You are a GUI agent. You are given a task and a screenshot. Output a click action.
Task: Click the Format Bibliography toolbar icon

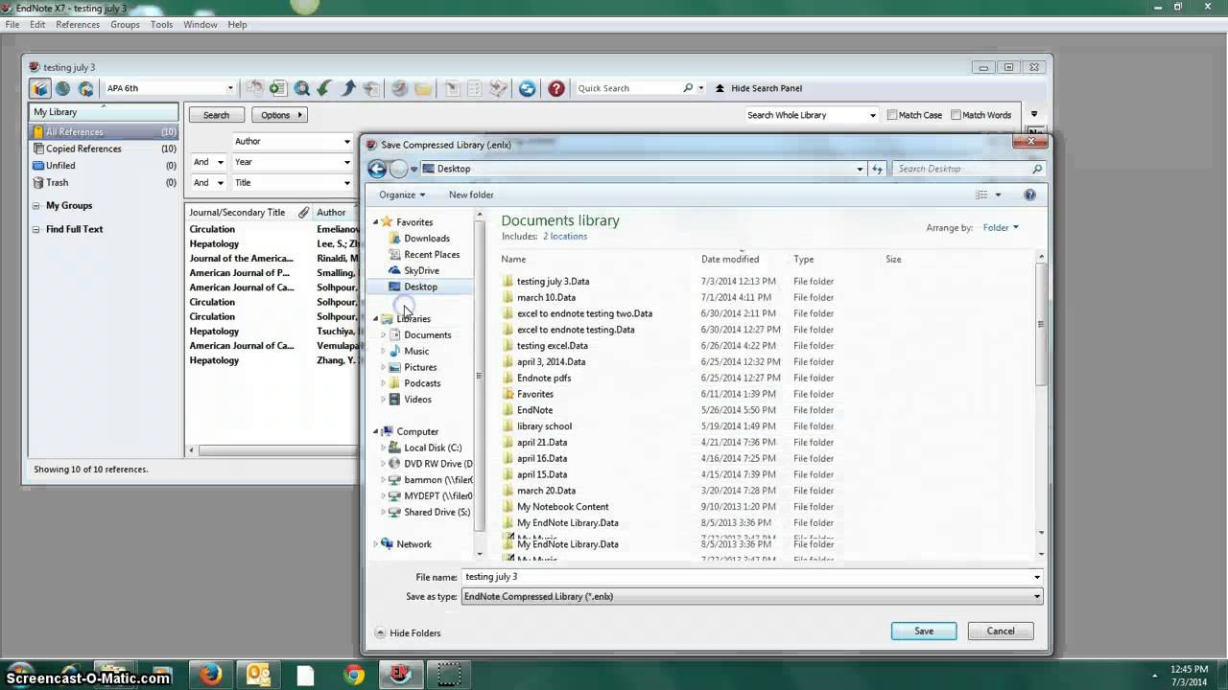475,88
